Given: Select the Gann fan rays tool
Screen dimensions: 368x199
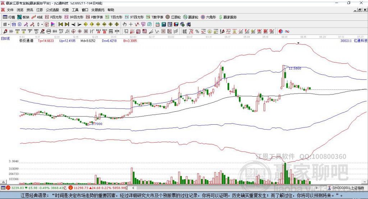Looking at the screenshot, I should pos(132,31).
